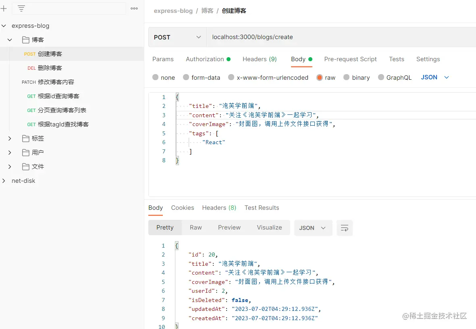Screen dimensions: 476x329
Task: Open the response Body tab
Action: point(156,208)
